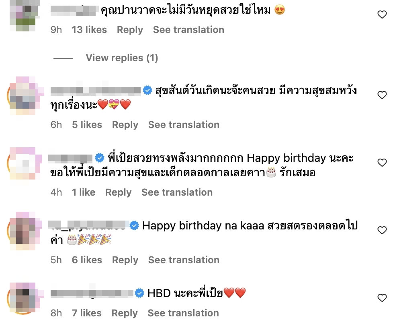Reply to the comment with 13 likes
Image resolution: width=393 pixels, height=322 pixels.
tap(130, 30)
